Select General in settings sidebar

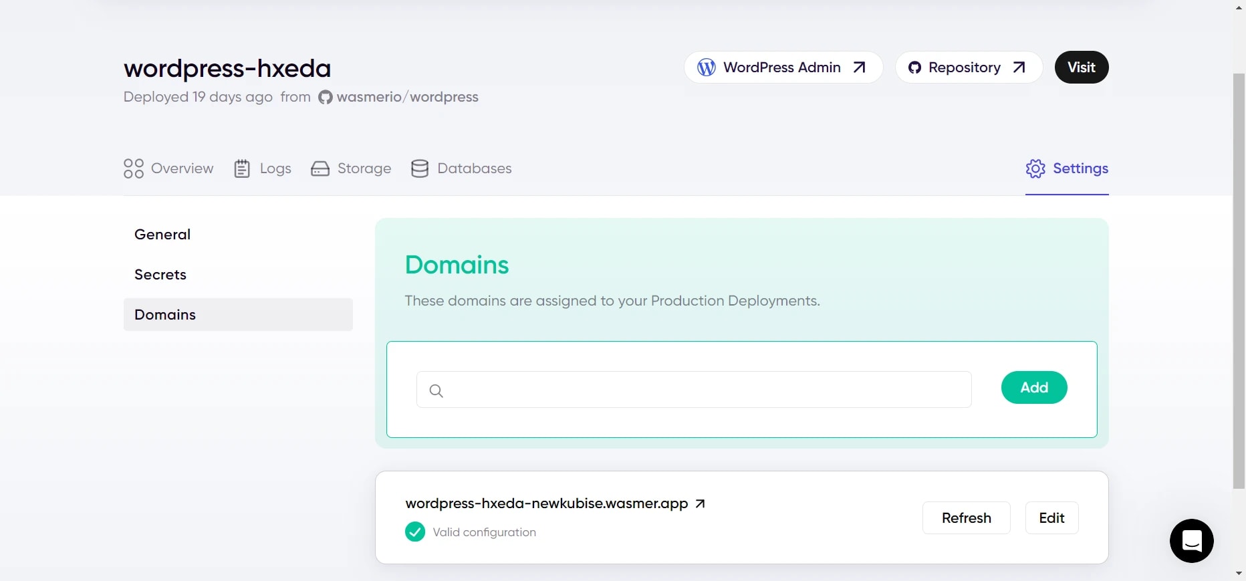[238, 235]
